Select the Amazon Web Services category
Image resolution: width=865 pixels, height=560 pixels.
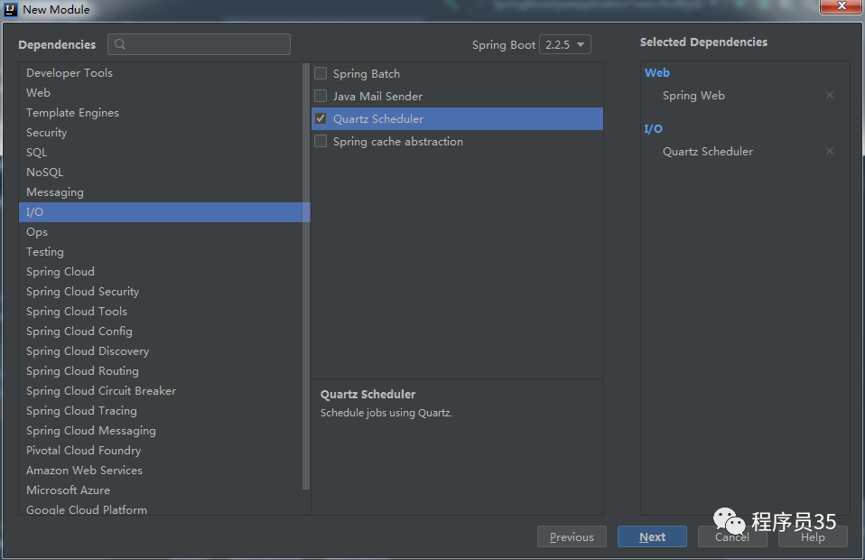point(161,470)
